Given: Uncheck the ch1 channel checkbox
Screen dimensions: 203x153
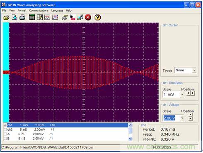Looking at the screenshot, I should click(x=5, y=125).
